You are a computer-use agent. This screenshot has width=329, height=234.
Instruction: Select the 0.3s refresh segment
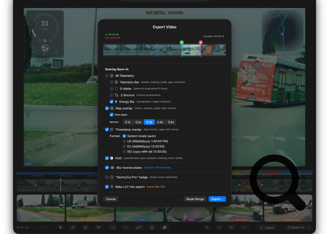click(x=149, y=122)
